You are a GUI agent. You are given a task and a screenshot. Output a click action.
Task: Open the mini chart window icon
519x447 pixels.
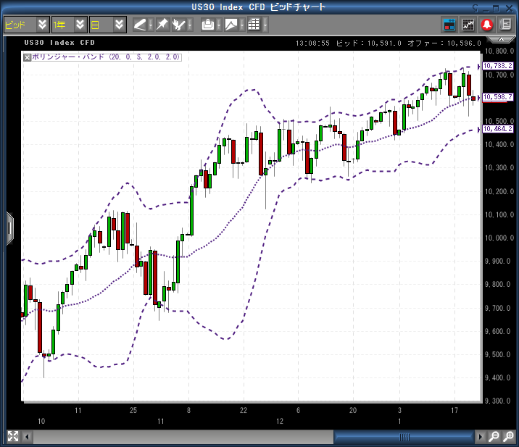468,24
